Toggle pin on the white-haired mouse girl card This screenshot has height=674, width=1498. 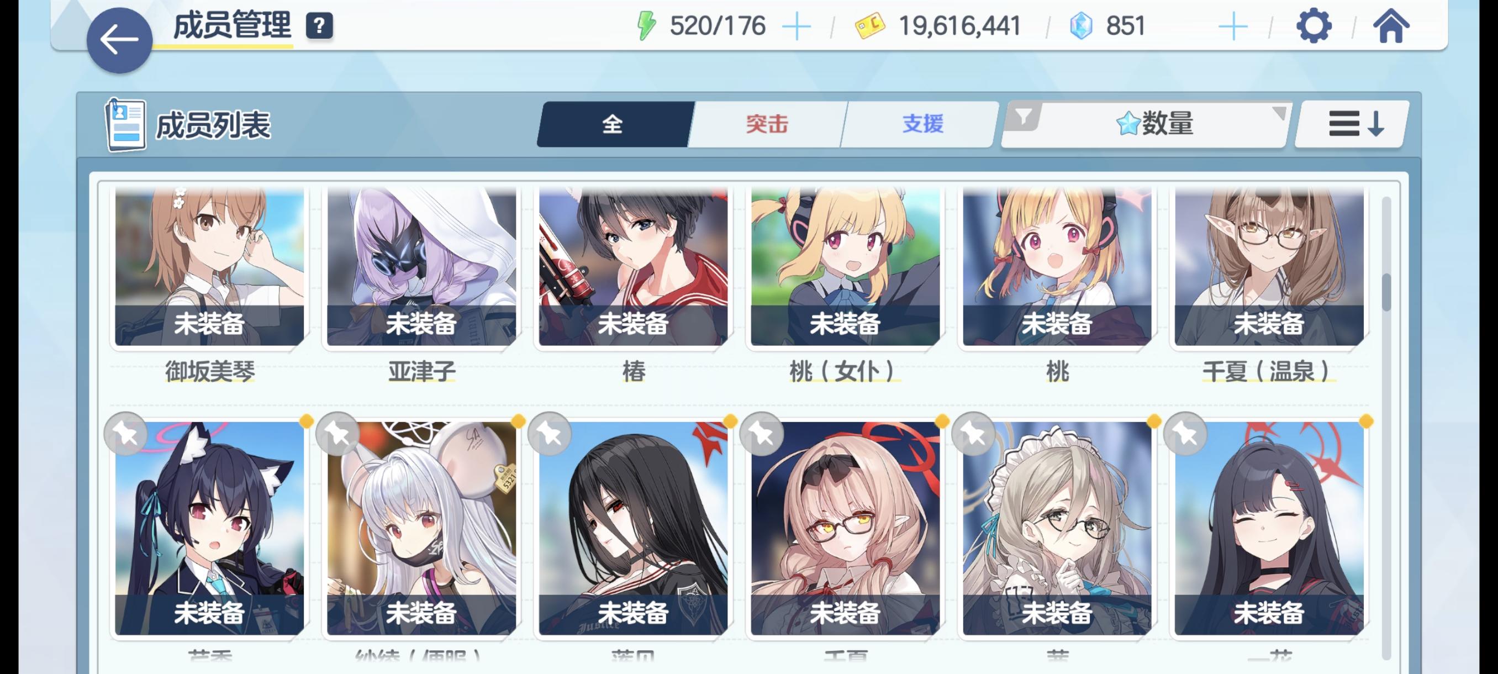(337, 434)
